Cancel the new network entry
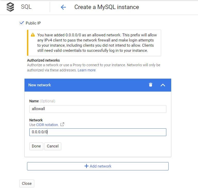Screen dimensions: 198x191 coord(53,146)
